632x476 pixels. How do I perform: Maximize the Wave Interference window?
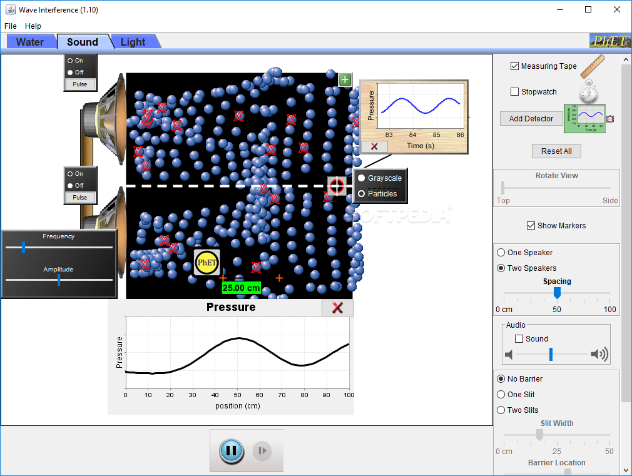click(x=588, y=9)
